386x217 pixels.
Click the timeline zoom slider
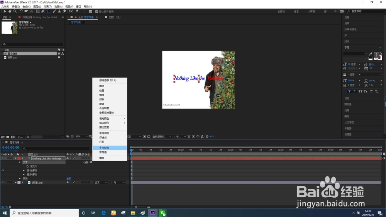[140, 207]
